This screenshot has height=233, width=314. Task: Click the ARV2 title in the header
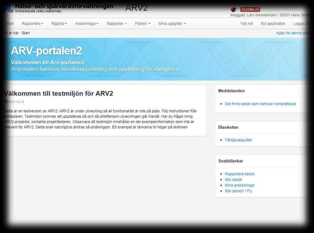pyautogui.click(x=136, y=8)
